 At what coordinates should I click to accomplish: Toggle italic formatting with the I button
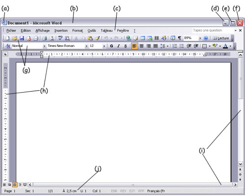[119, 46]
